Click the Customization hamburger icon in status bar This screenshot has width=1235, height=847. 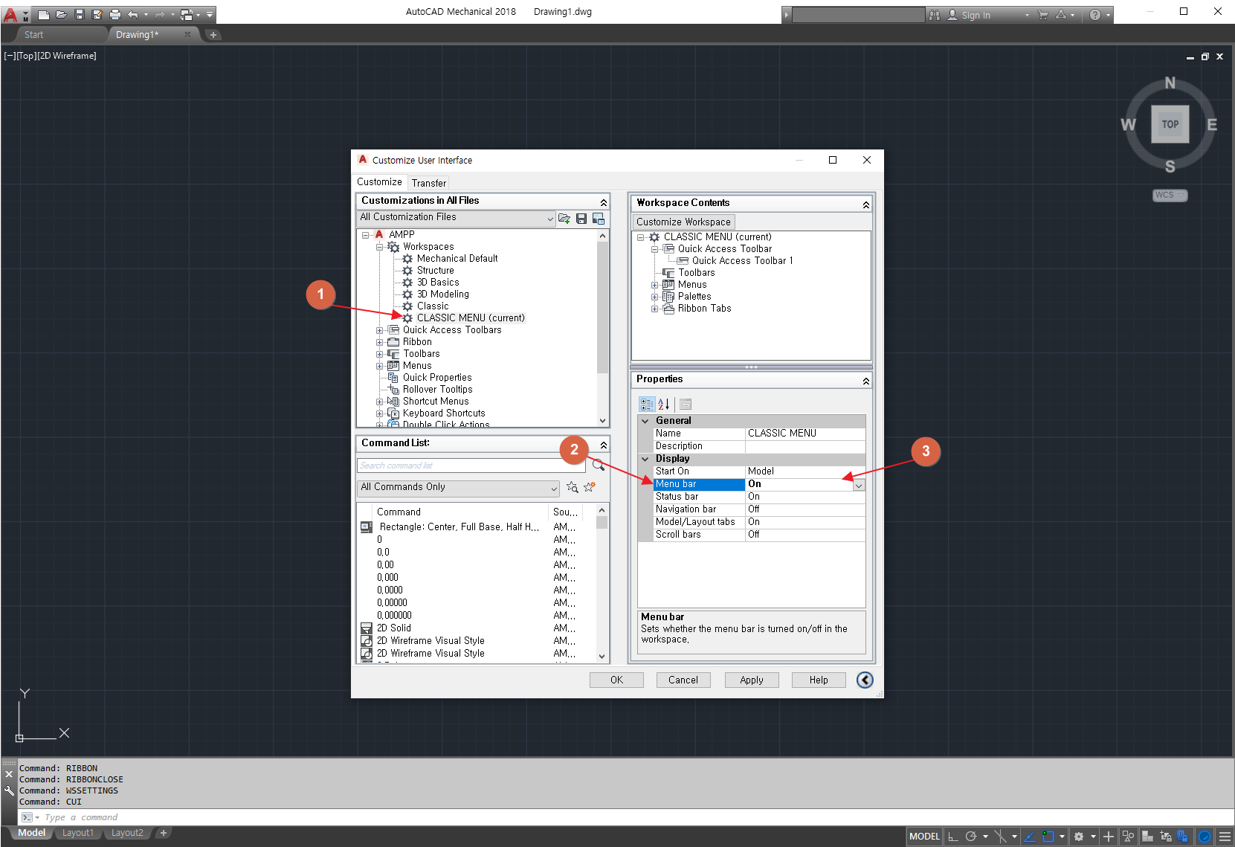point(1225,837)
